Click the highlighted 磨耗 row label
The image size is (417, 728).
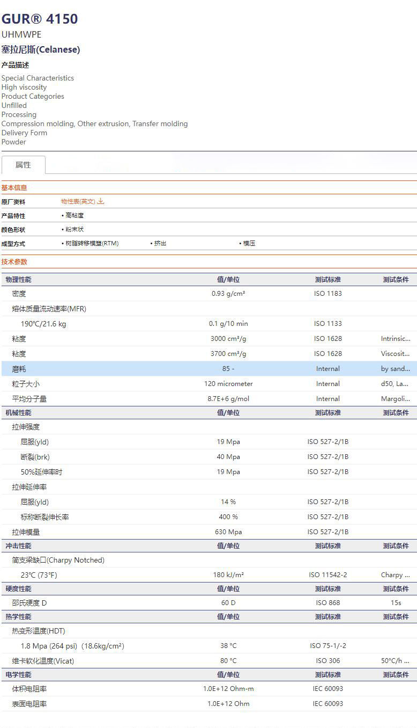(x=19, y=369)
